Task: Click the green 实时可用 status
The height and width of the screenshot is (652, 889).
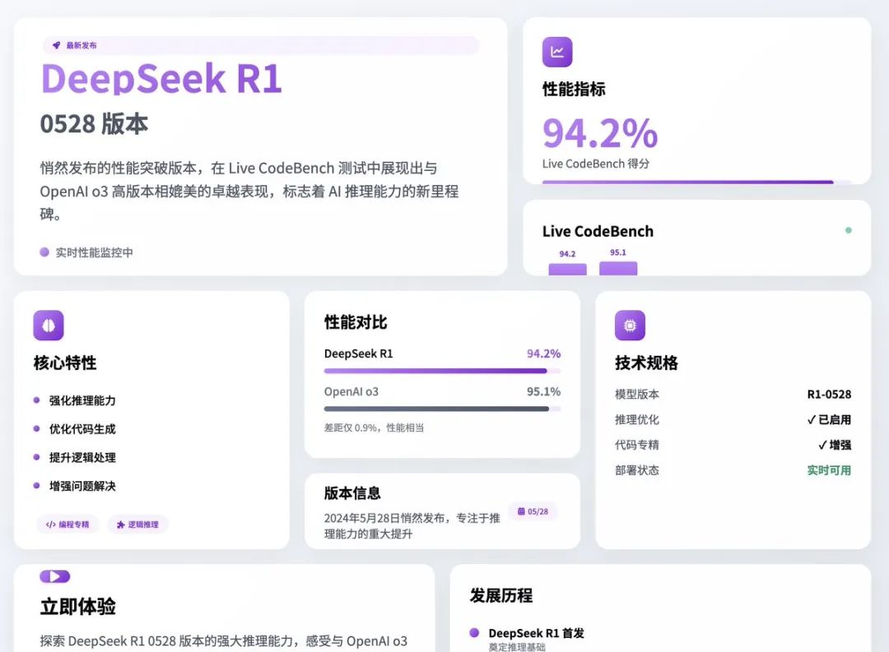Action: pyautogui.click(x=830, y=470)
